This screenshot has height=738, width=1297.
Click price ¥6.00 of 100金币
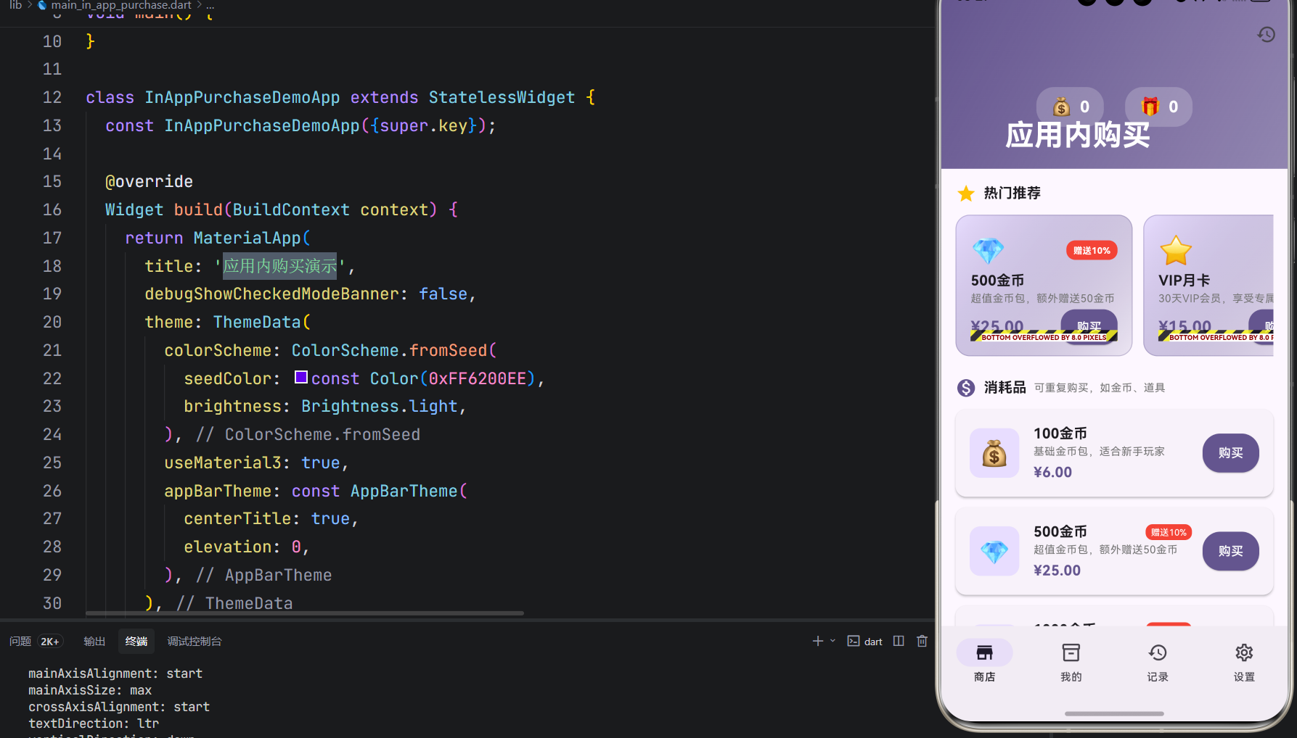point(1052,473)
